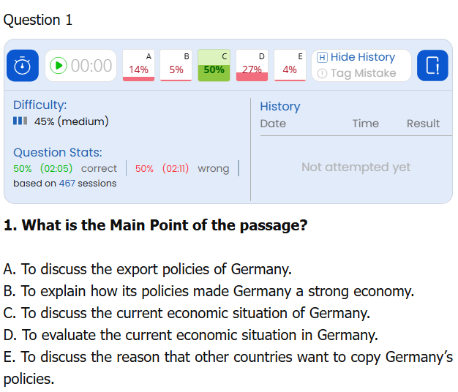Select the green answer box C

coord(214,65)
